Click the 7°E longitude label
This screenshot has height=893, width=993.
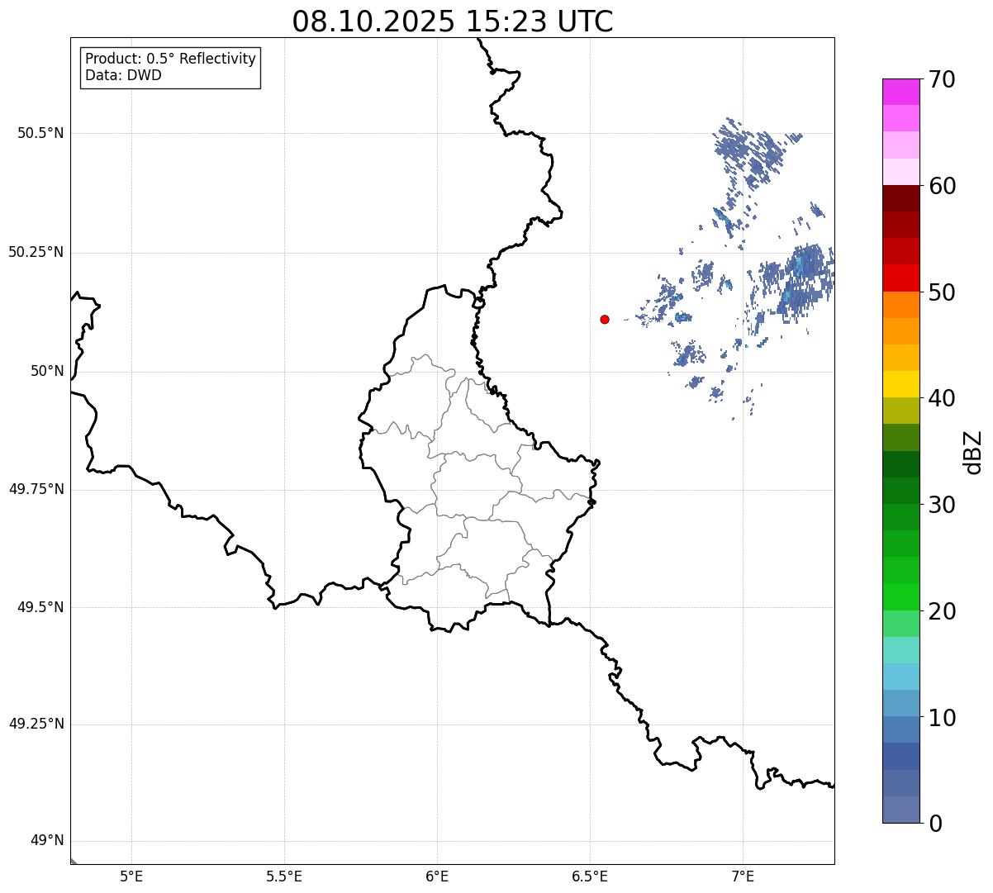pyautogui.click(x=743, y=876)
